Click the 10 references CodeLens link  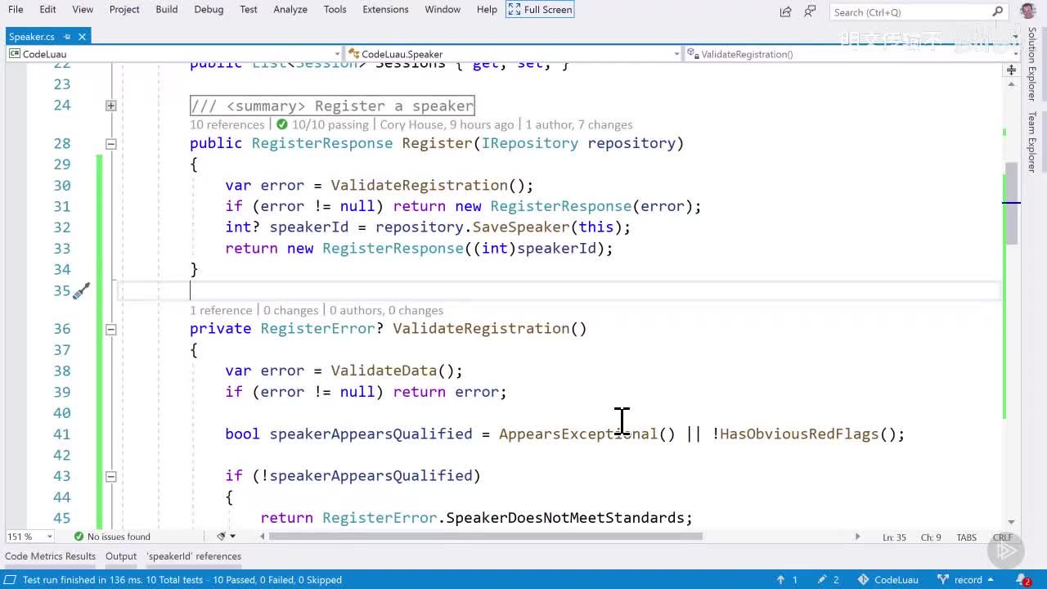coord(227,124)
